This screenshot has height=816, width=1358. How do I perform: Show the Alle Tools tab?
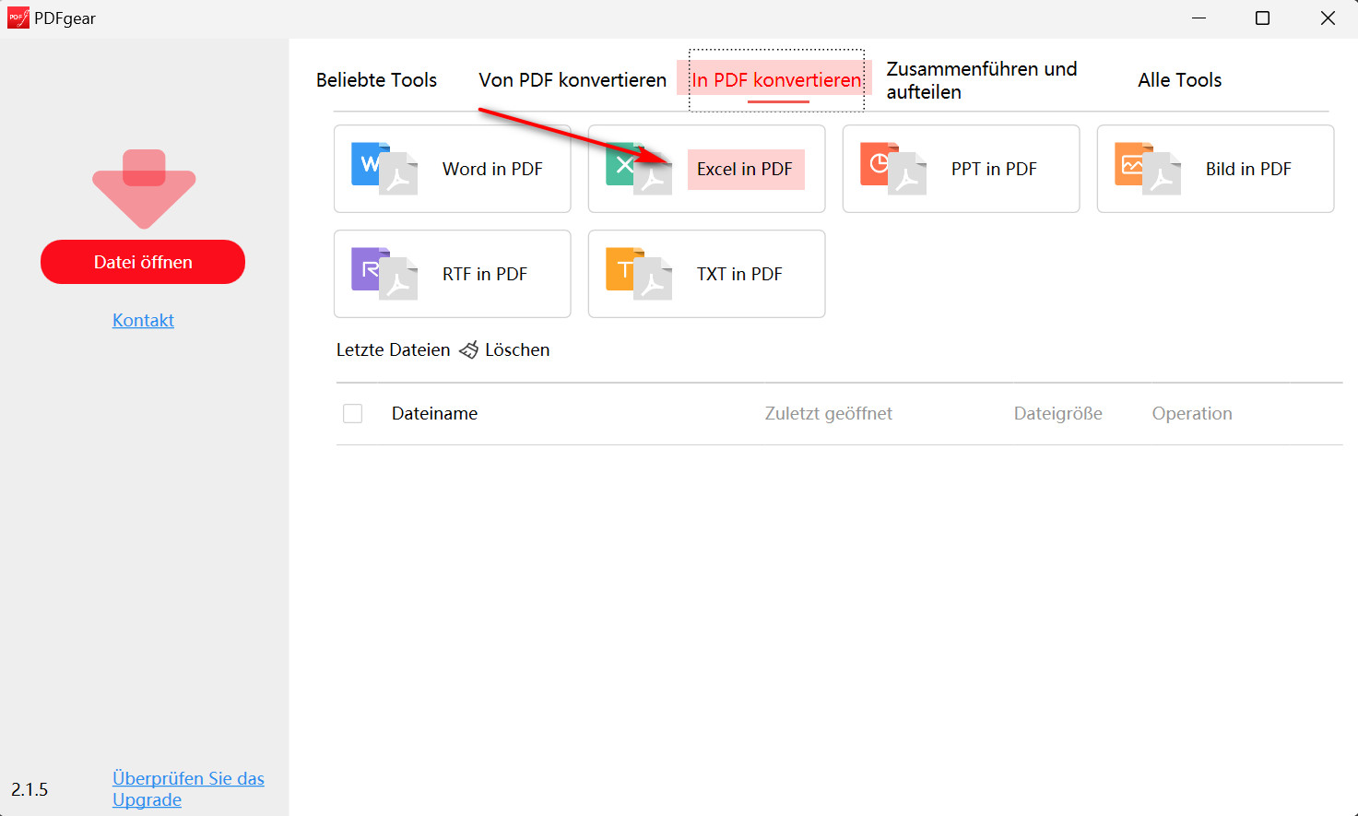click(1179, 80)
